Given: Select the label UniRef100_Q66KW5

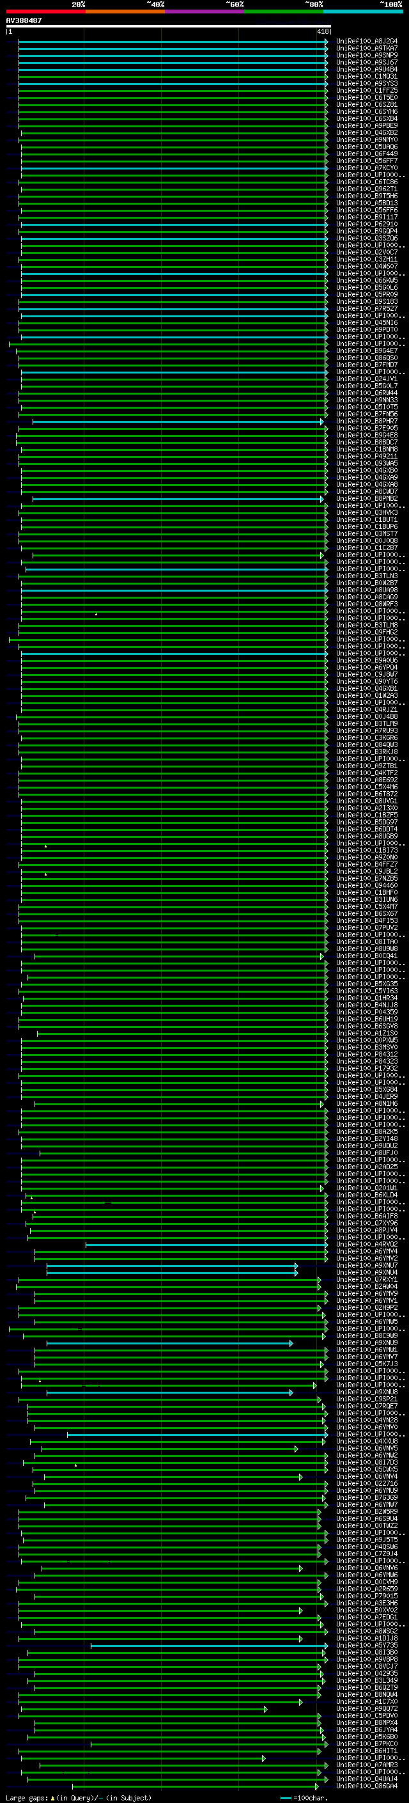Looking at the screenshot, I should 367,280.
